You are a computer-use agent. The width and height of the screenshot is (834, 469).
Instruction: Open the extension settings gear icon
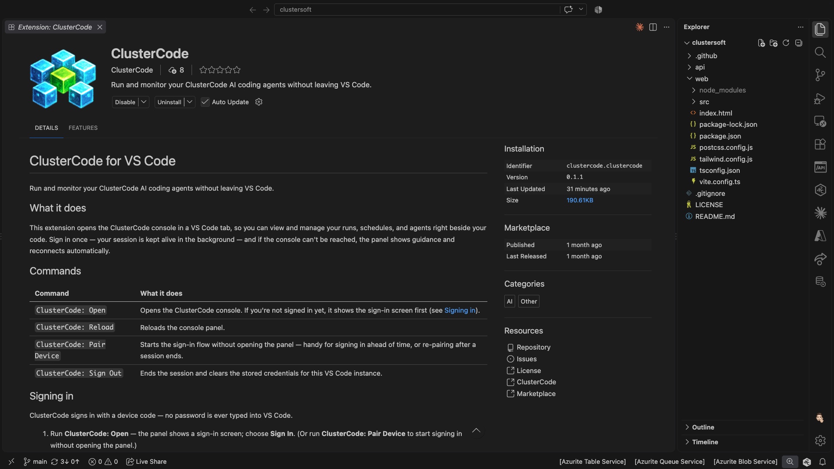click(259, 102)
